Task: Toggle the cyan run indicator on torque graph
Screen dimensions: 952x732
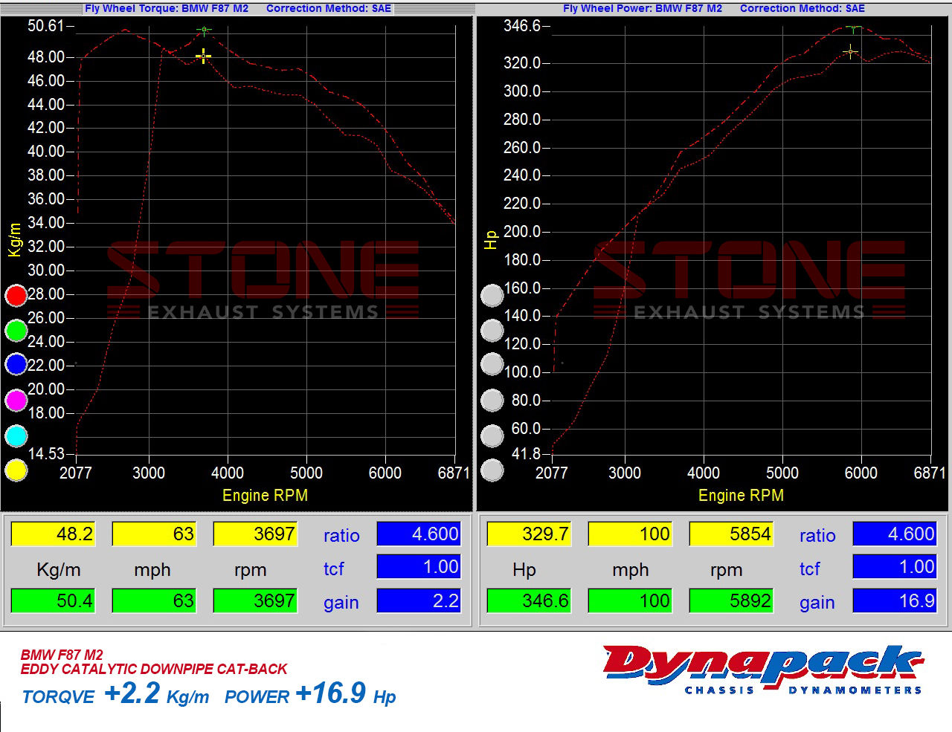Action: (x=16, y=436)
